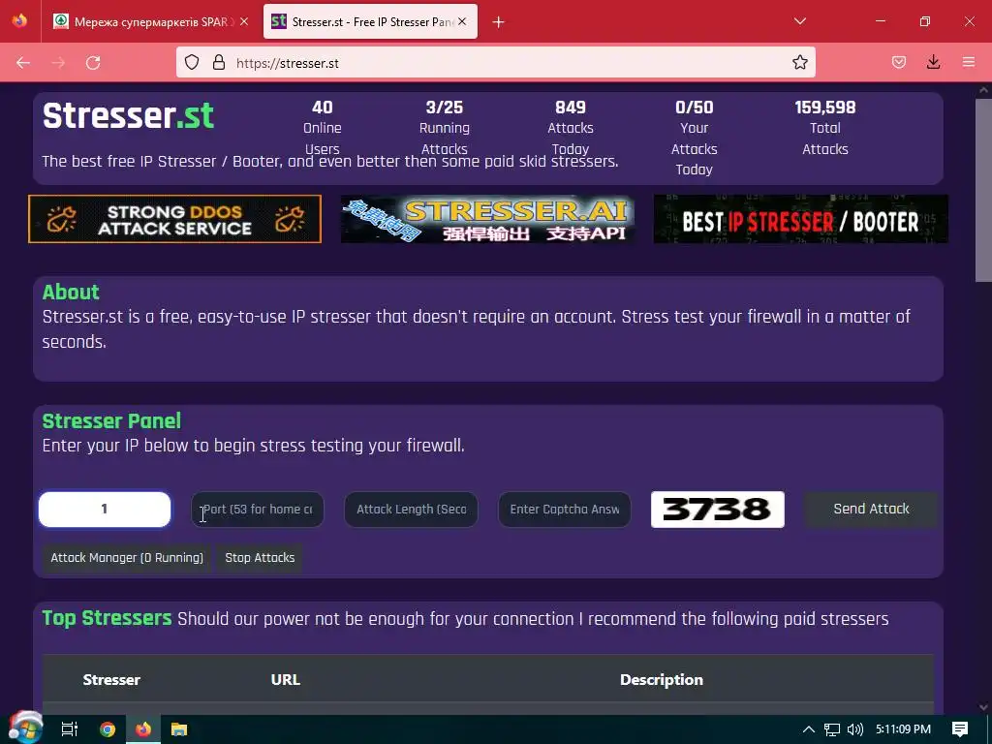Click the Firefox taskbar icon
Screen dimensions: 992x744
(x=143, y=729)
